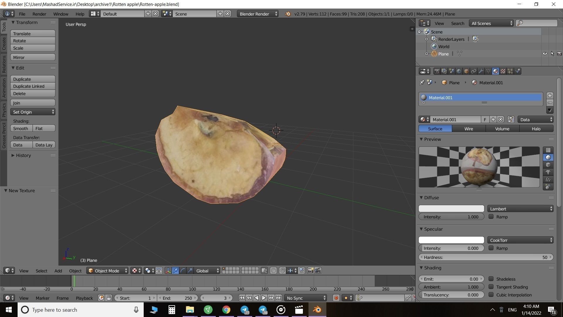Switch to the Halo material tab

(536, 129)
